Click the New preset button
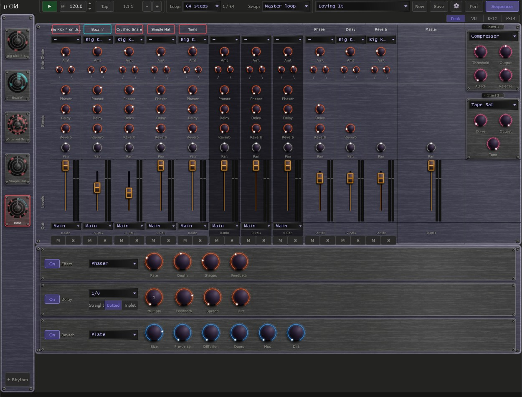 click(420, 6)
